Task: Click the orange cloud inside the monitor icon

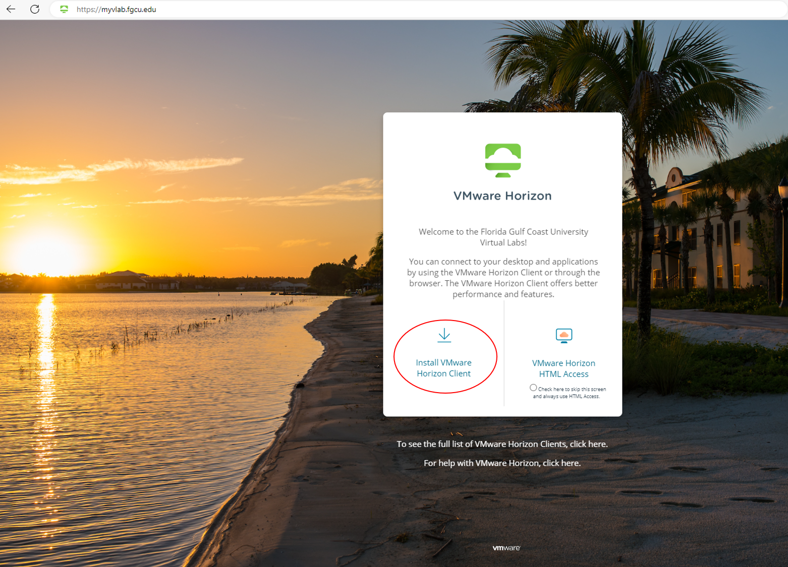Action: (564, 334)
